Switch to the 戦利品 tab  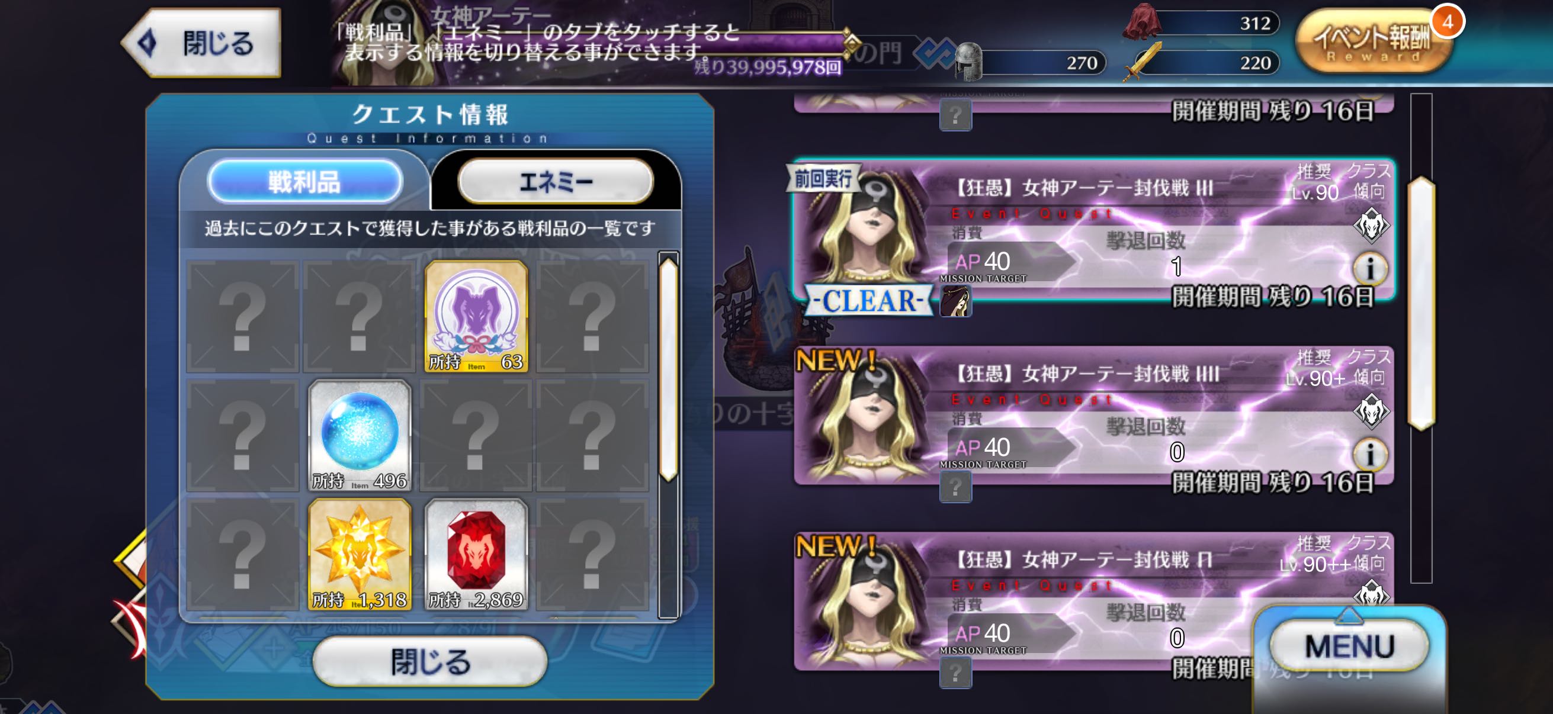[x=304, y=181]
